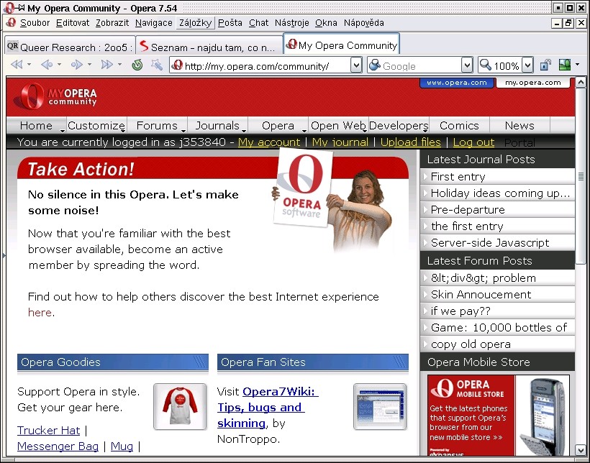Open the My account link

(x=269, y=142)
